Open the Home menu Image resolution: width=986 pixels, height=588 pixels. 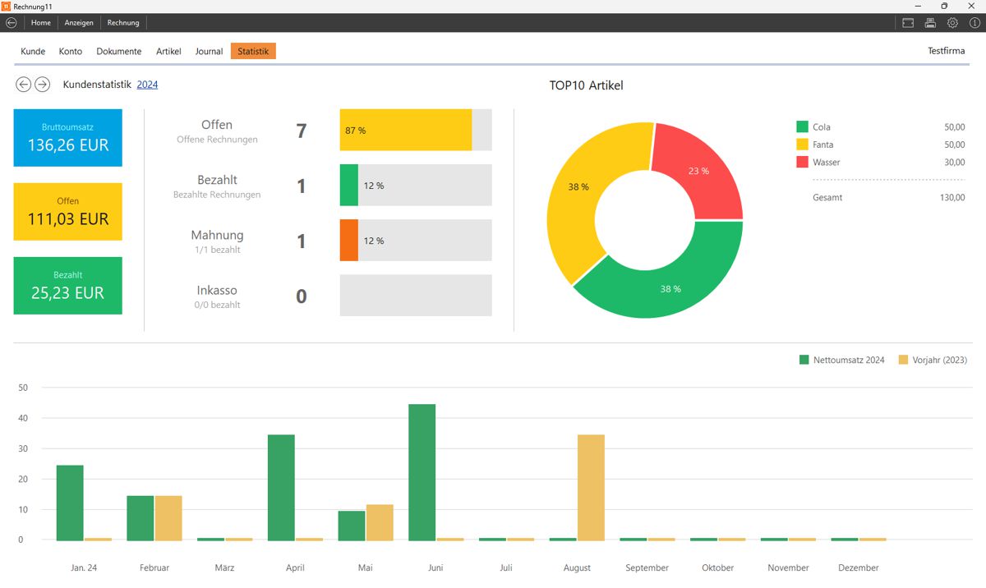click(41, 23)
